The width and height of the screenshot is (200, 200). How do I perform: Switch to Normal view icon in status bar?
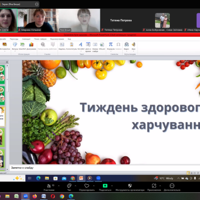[188, 173]
